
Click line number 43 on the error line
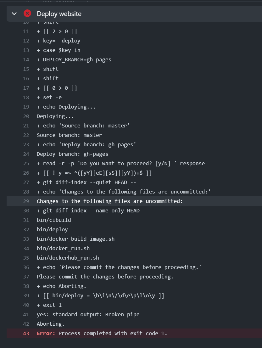26,333
